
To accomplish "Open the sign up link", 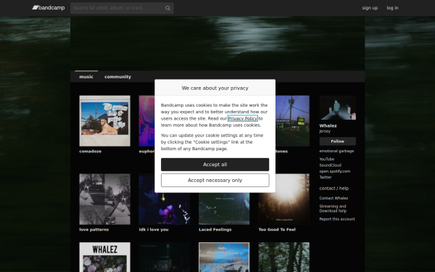I will coord(370,8).
